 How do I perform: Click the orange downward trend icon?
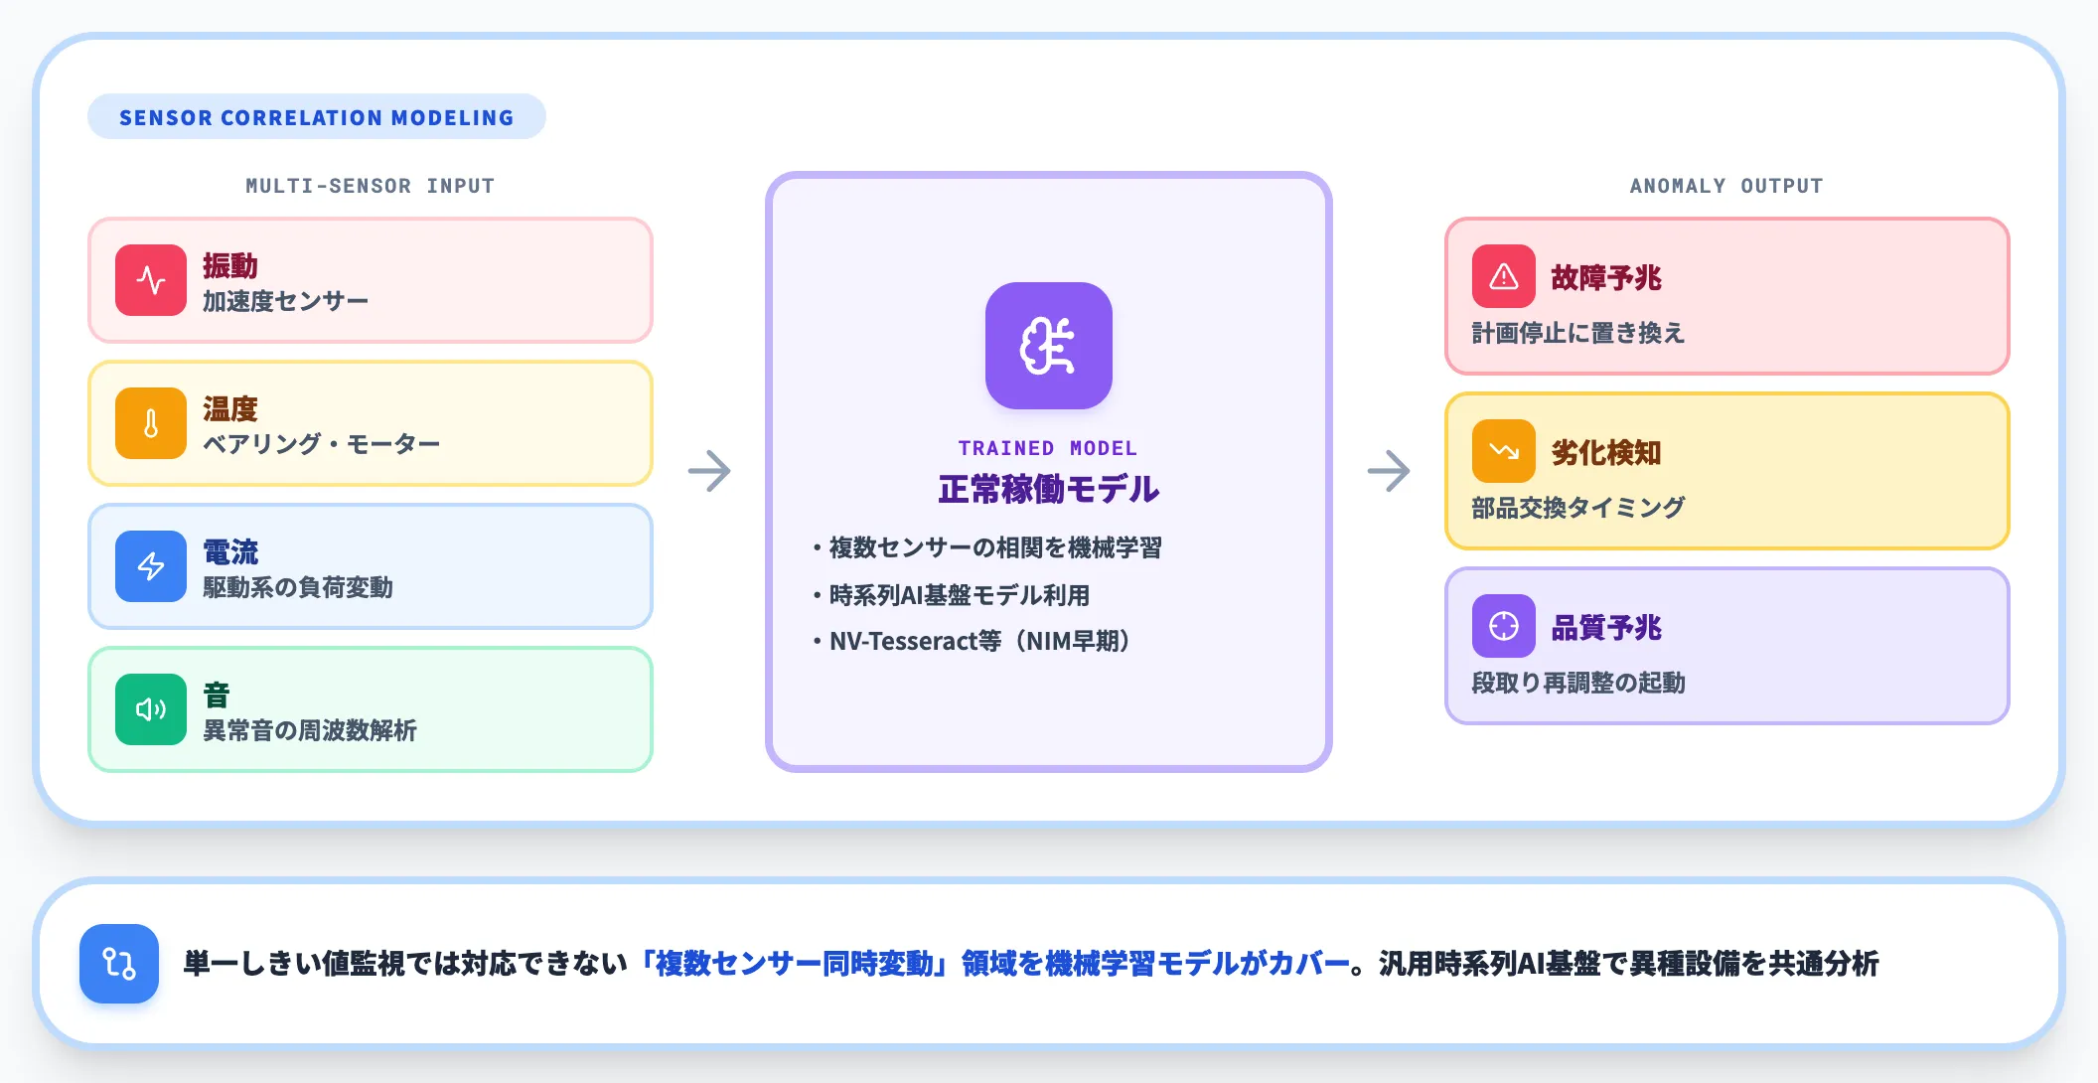point(1504,451)
